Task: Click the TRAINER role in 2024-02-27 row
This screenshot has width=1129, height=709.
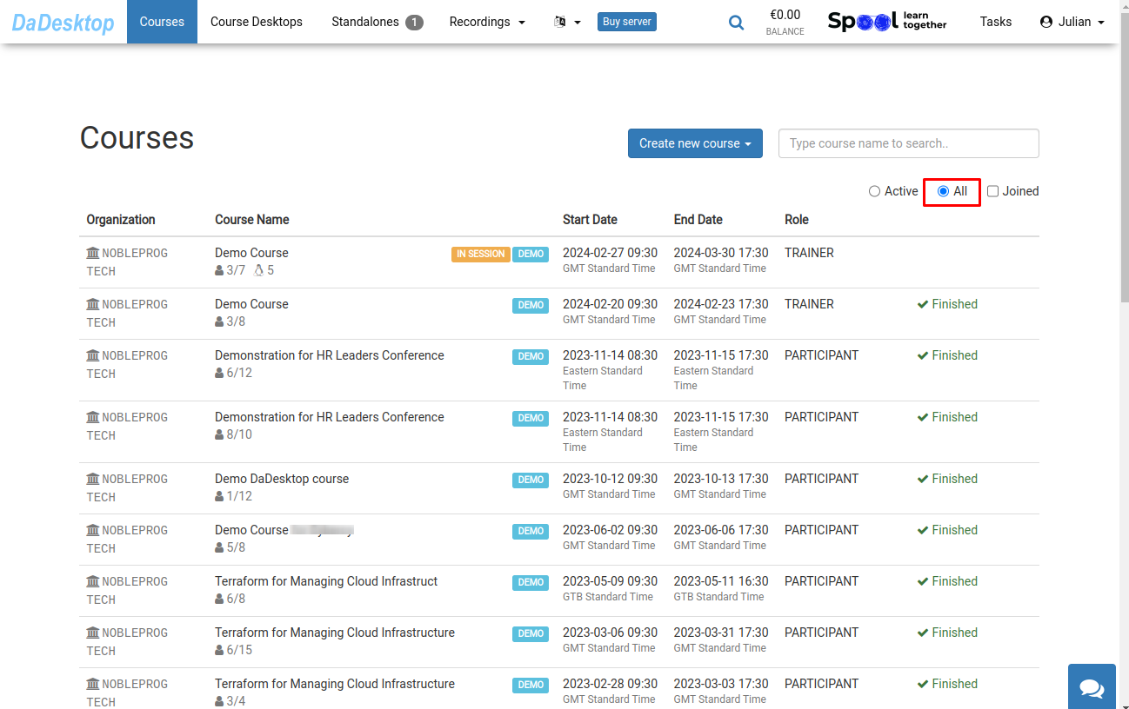Action: 809,253
